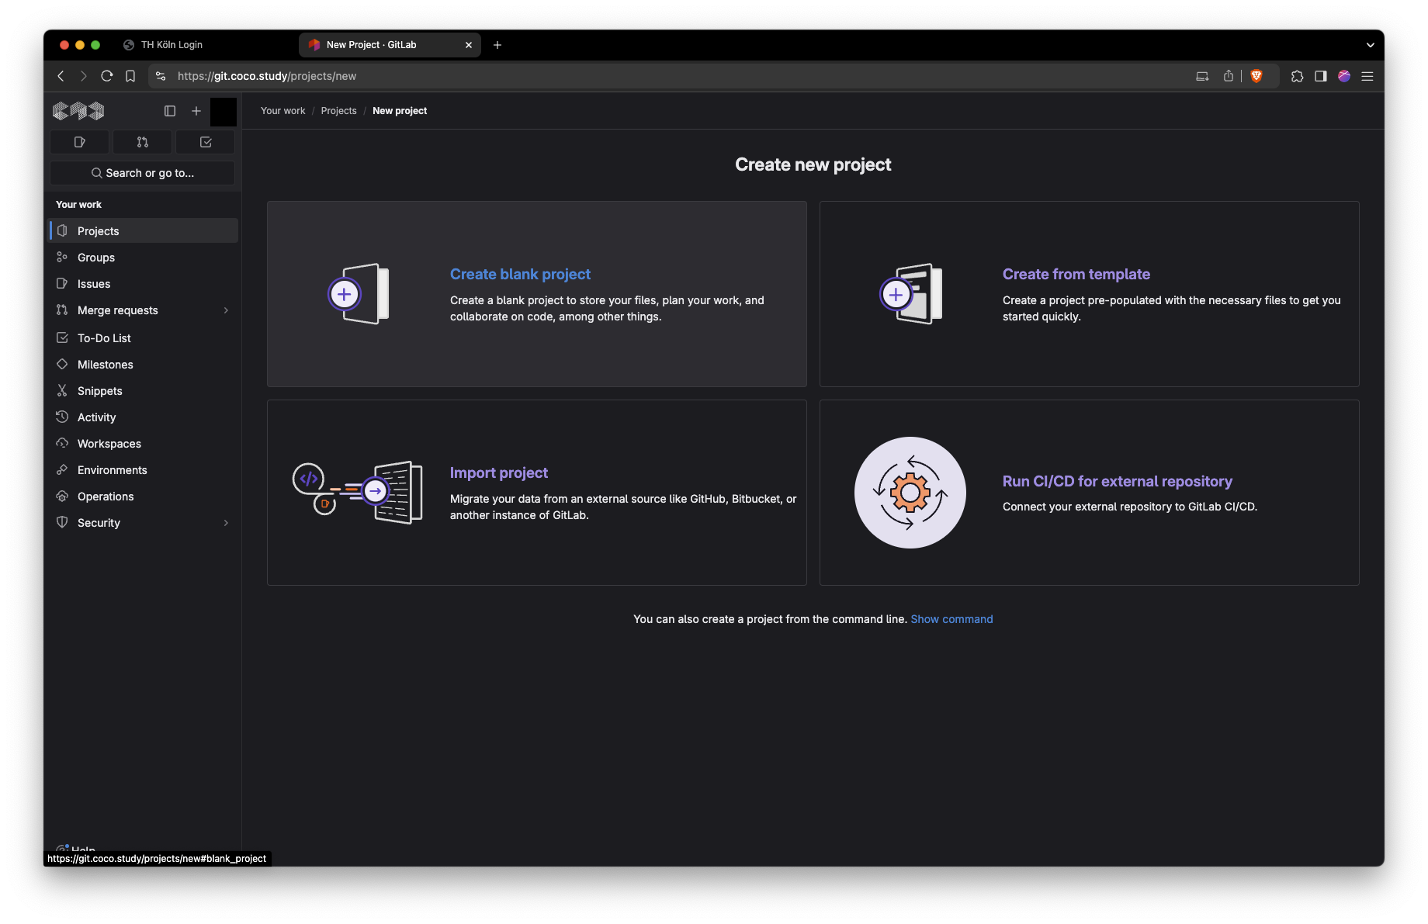The height and width of the screenshot is (924, 1428).
Task: Open the plus 'Create new' menu in the sidebar
Action: 196,111
